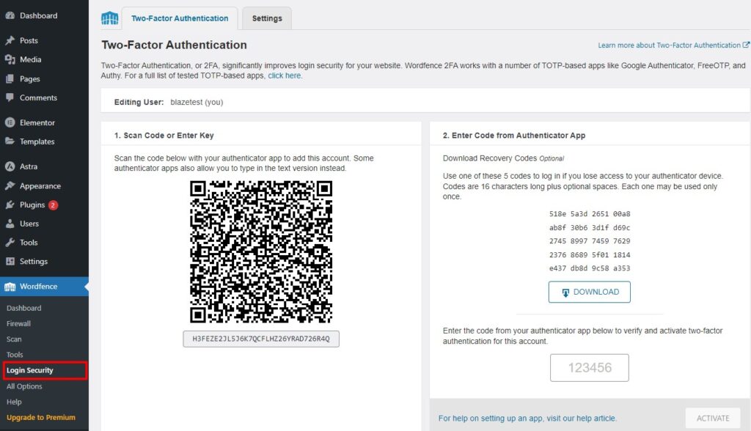The height and width of the screenshot is (431, 751).
Task: Click the Wordfence shield icon in sidebar
Action: point(10,287)
